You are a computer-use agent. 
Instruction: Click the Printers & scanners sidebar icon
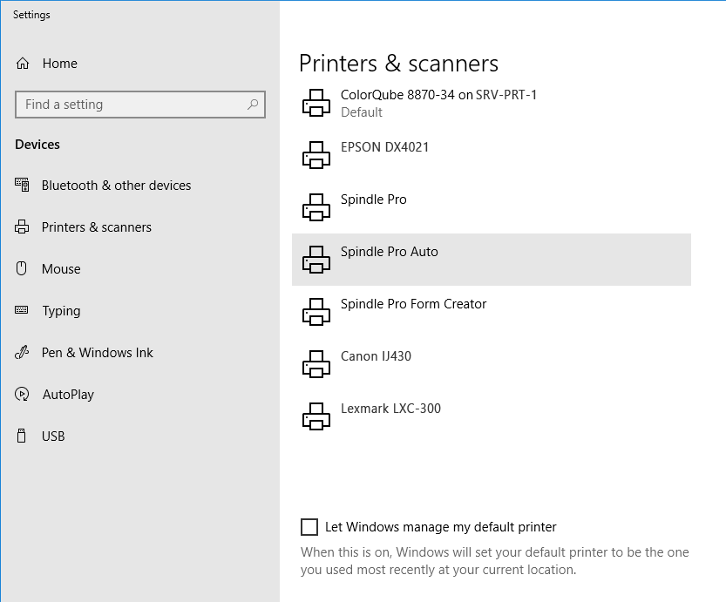click(x=22, y=227)
